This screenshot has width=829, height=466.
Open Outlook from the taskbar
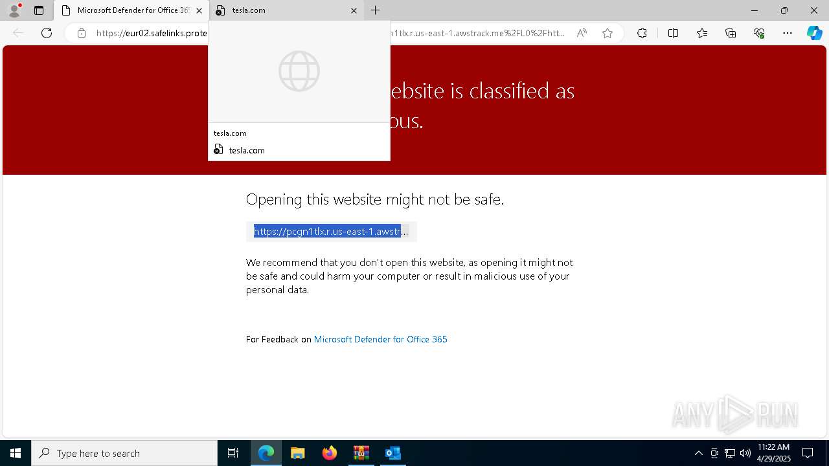[393, 453]
